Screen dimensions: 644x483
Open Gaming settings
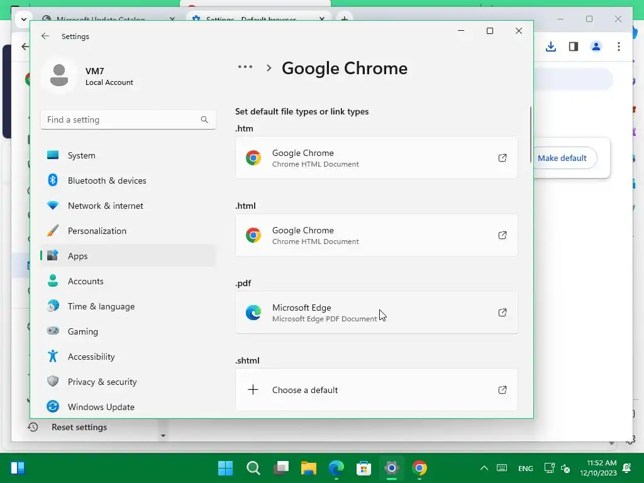[128, 331]
